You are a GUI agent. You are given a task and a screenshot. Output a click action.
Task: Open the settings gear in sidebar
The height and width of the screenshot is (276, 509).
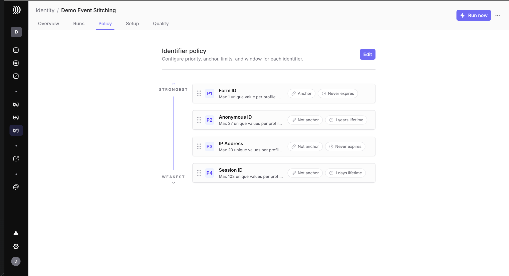[x=16, y=246]
